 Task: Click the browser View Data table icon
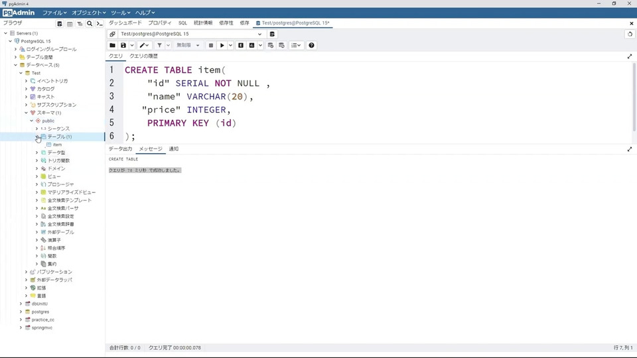[x=70, y=24]
